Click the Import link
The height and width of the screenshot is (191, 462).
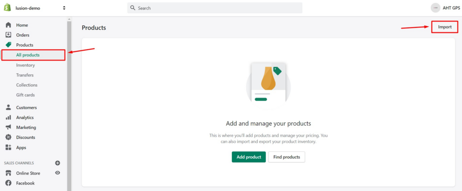pos(444,27)
